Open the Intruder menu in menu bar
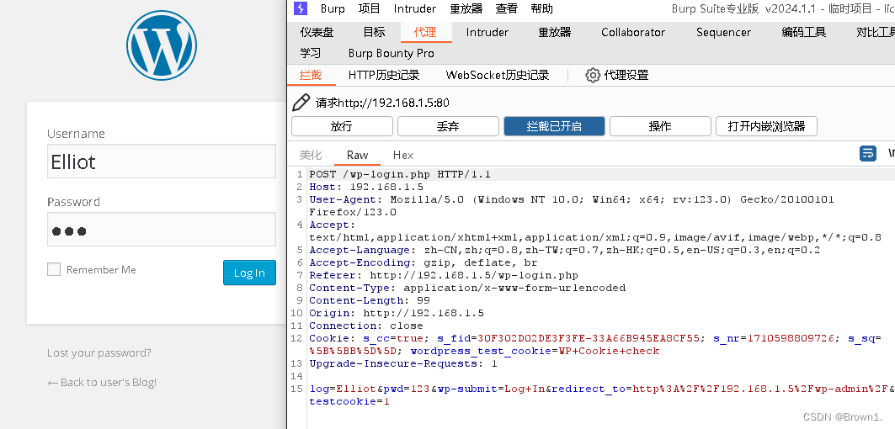 [414, 8]
